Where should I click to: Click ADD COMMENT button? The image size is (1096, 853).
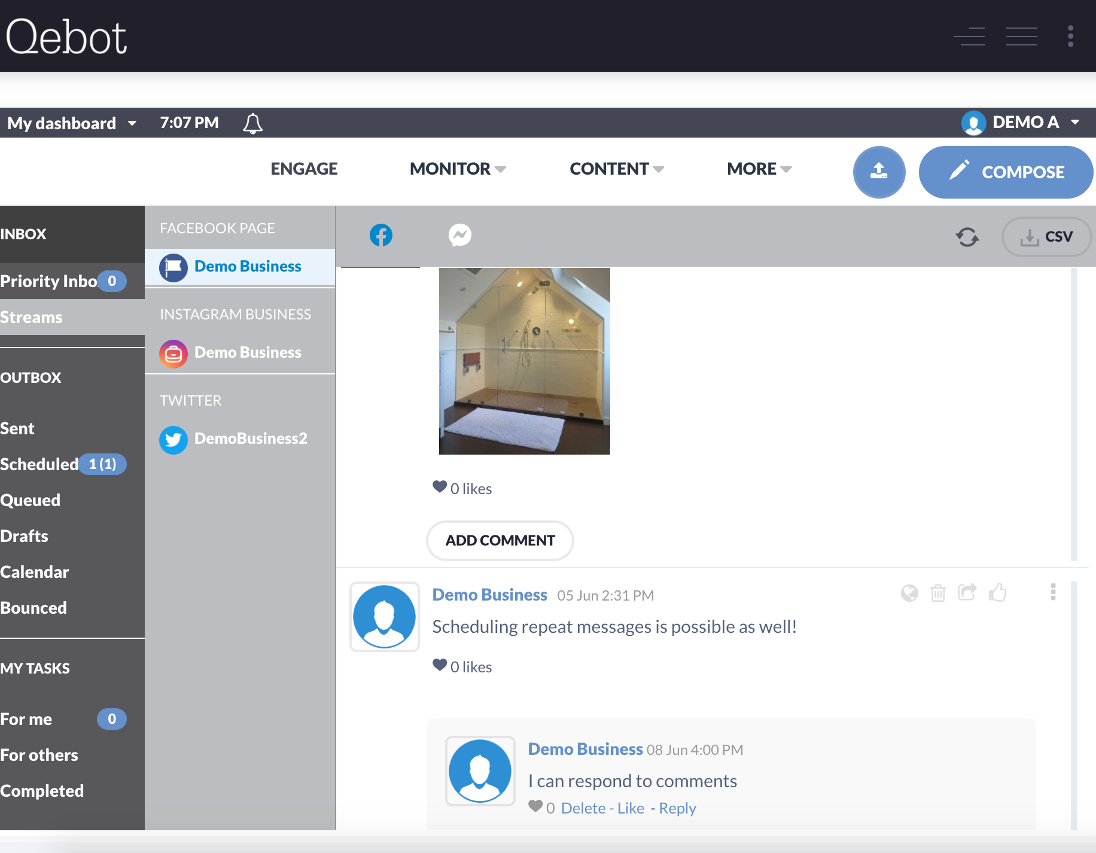(500, 540)
